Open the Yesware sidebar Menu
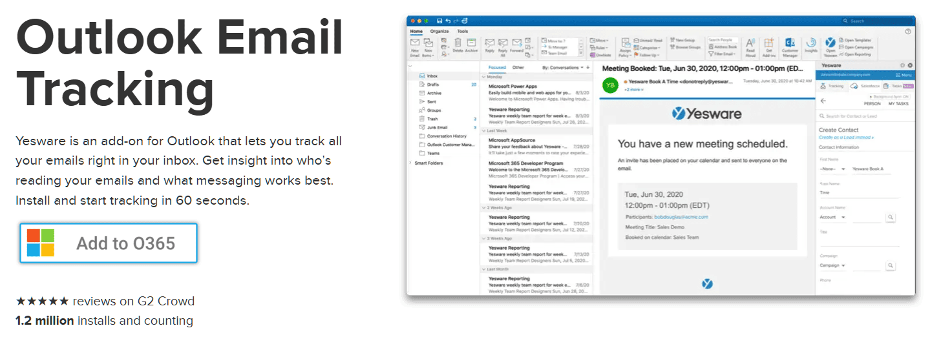The image size is (930, 337). 902,76
